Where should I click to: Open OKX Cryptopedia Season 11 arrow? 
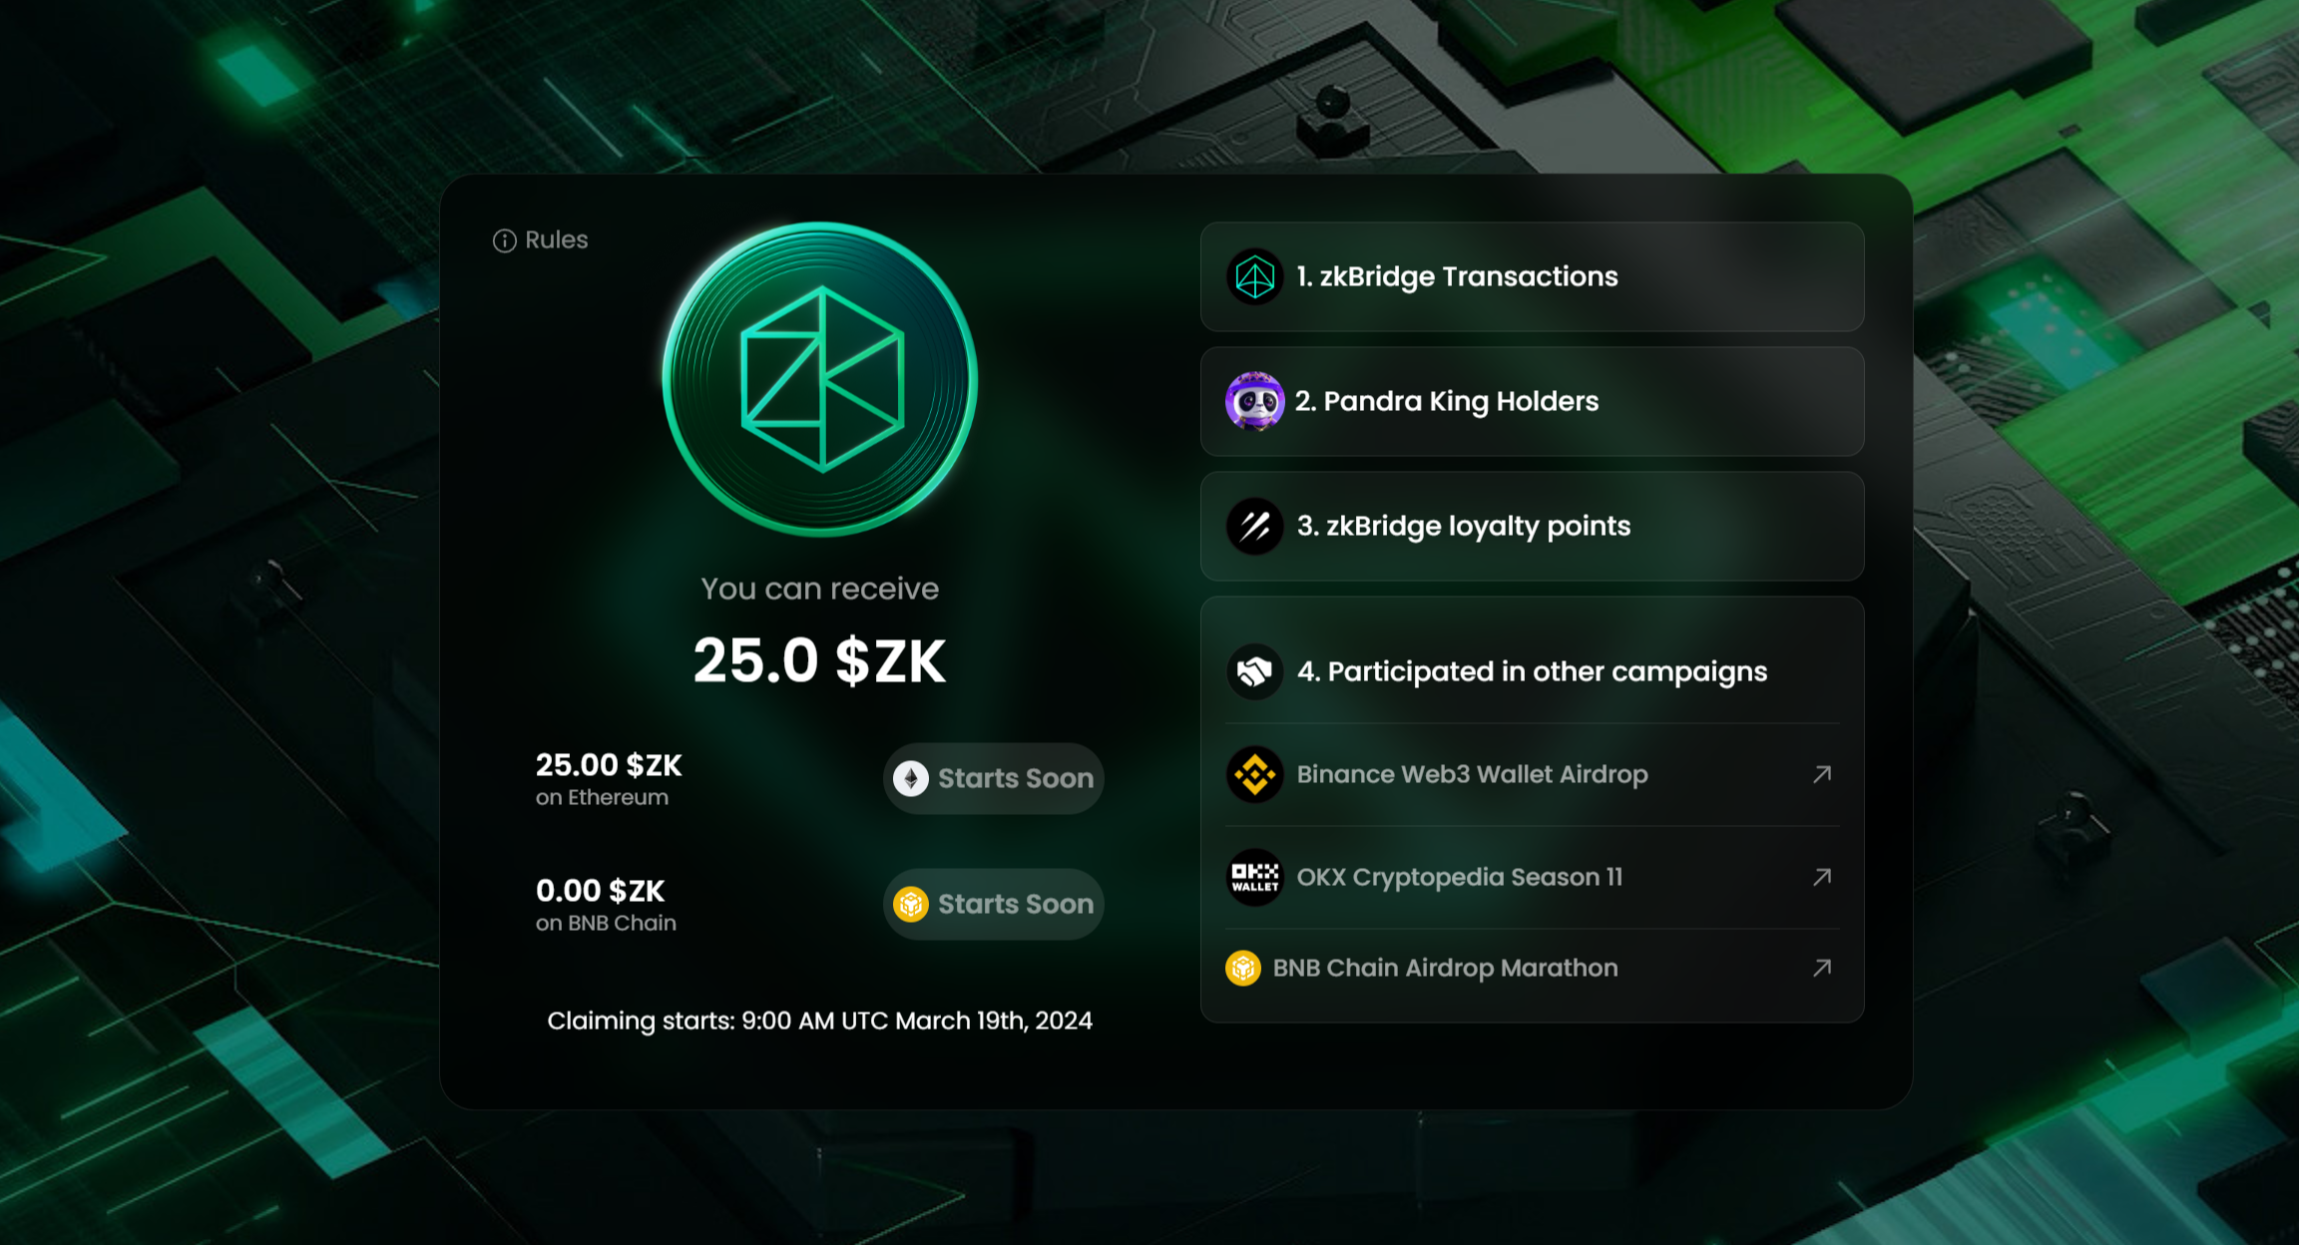coord(1822,877)
